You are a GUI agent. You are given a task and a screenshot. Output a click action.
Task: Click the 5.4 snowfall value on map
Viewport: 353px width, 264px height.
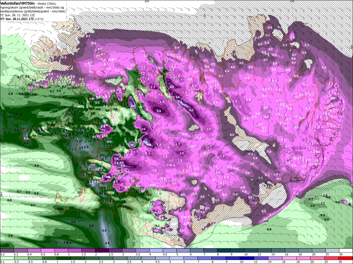(145, 142)
